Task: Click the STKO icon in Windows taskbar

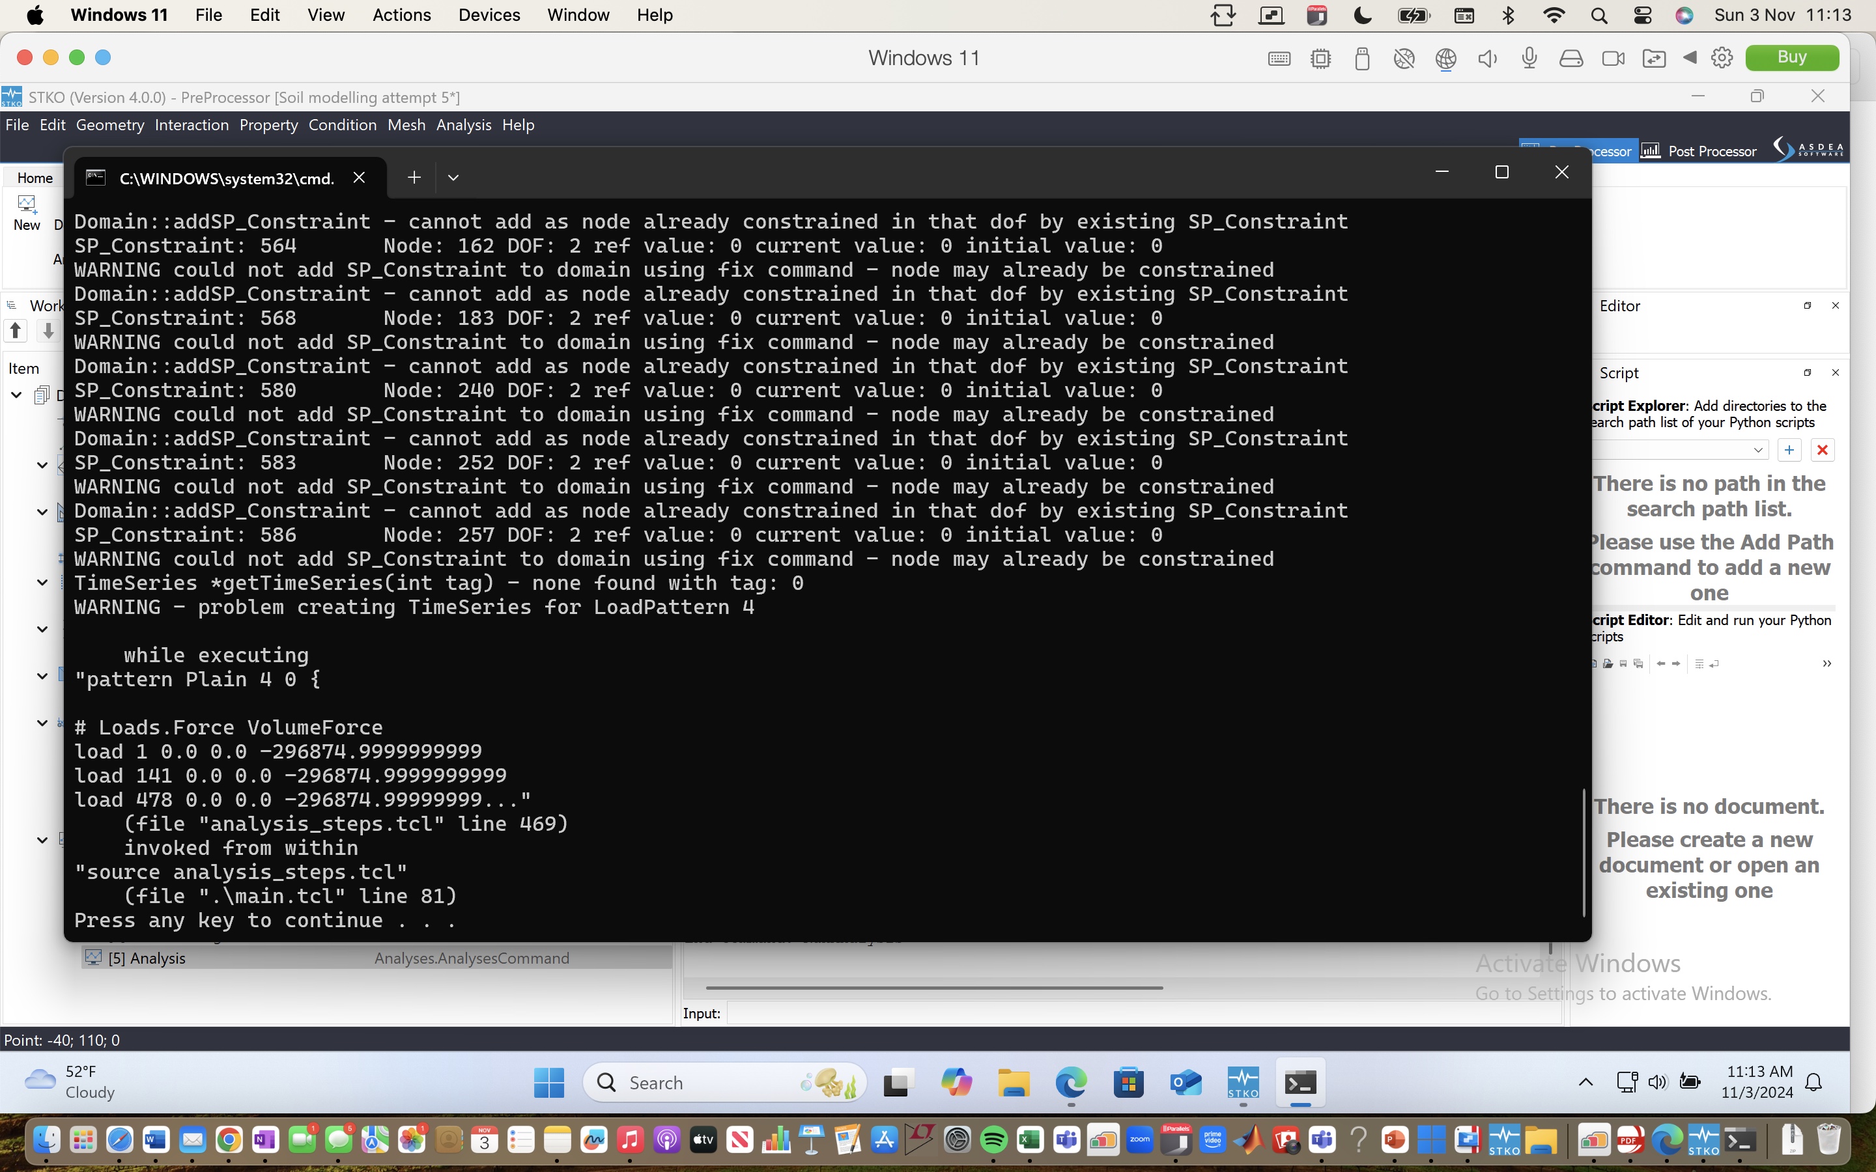Action: pyautogui.click(x=1243, y=1083)
